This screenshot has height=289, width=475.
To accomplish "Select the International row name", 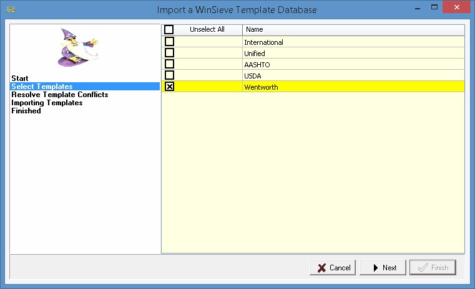I will 263,42.
